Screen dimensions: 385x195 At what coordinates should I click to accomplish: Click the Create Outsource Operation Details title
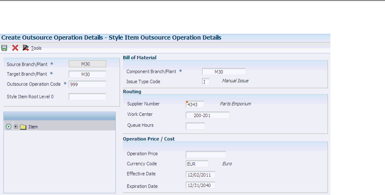tap(112, 37)
